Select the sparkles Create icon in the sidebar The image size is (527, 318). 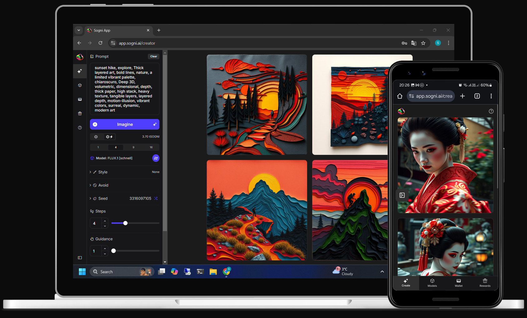click(80, 71)
